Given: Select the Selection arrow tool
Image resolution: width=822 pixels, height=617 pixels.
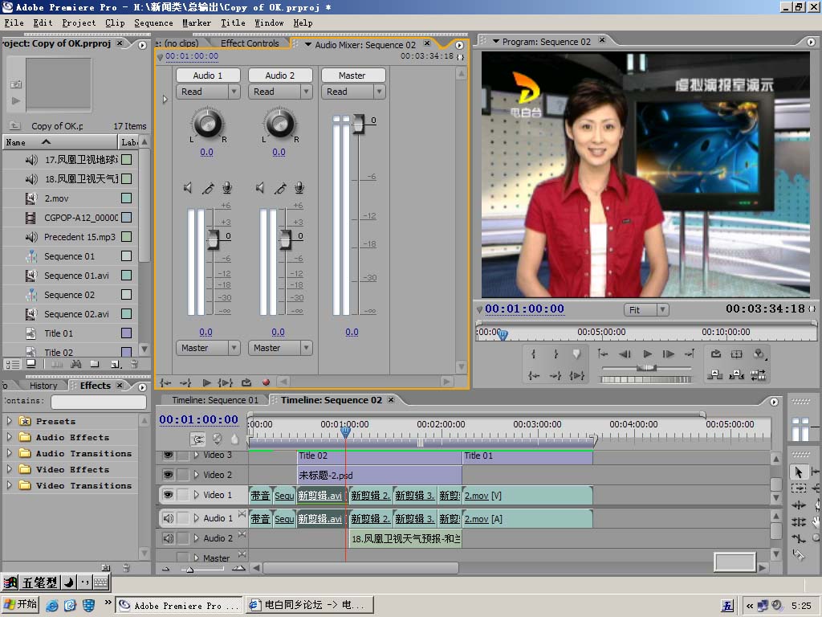Looking at the screenshot, I should click(799, 472).
